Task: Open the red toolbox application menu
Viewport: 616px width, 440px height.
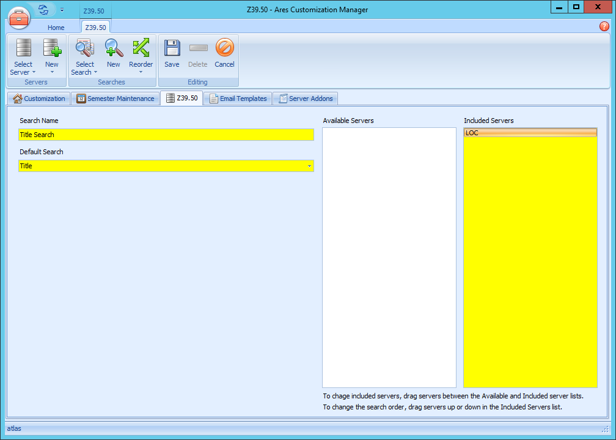Action: pyautogui.click(x=20, y=18)
